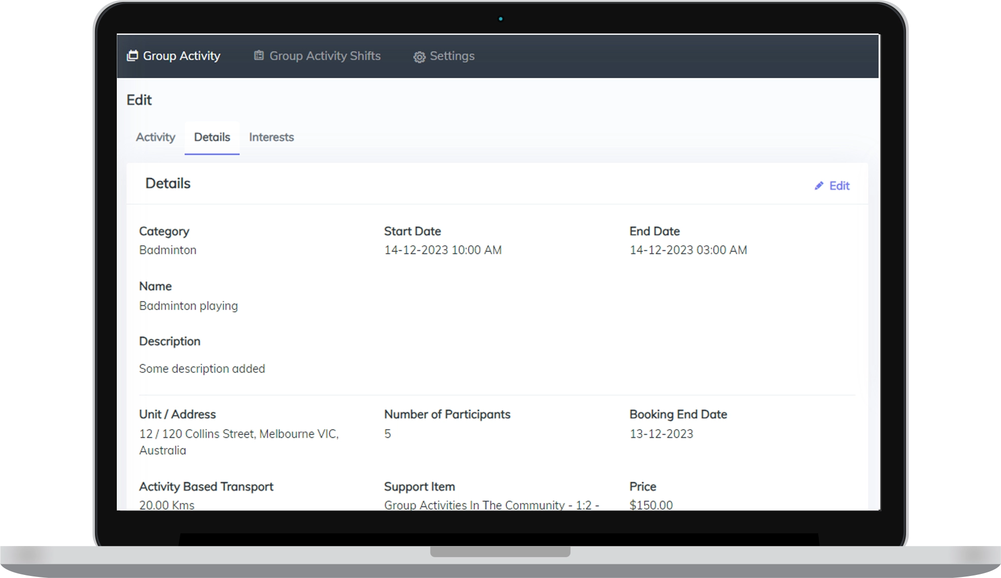Click the text Some description added
Screen dimensions: 1001x578
202,369
